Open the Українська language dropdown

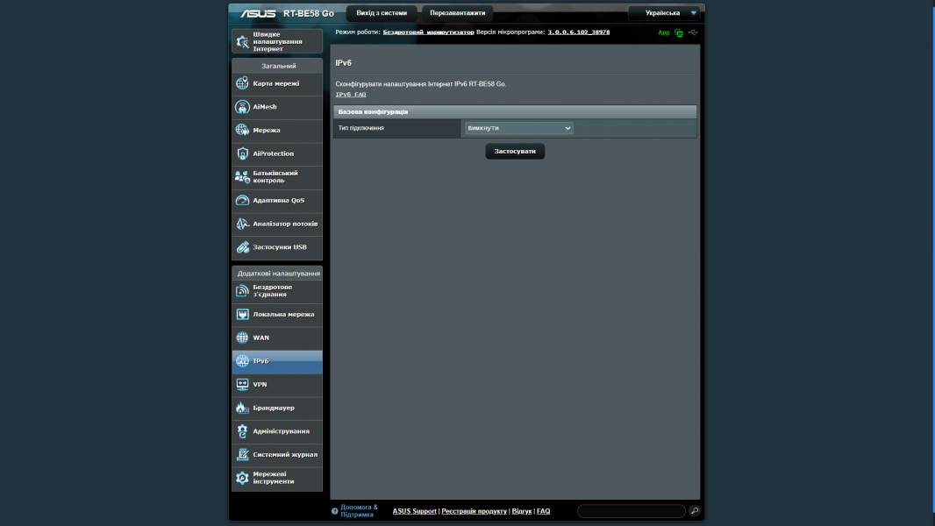(666, 13)
